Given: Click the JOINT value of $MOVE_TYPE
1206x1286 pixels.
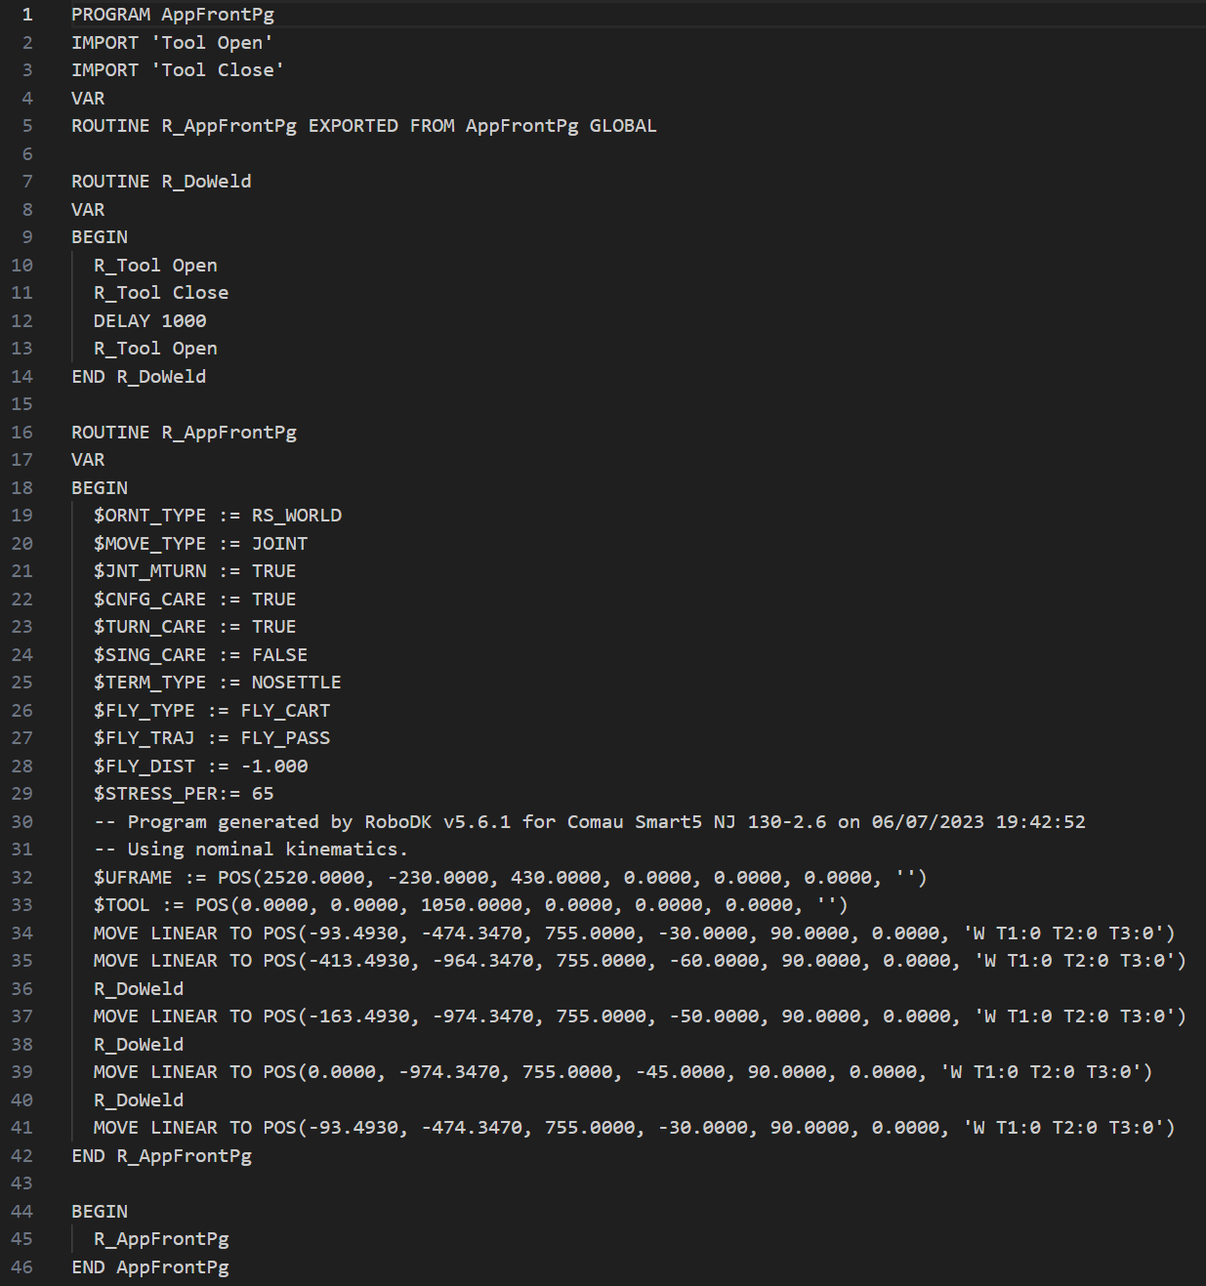Looking at the screenshot, I should 279,544.
